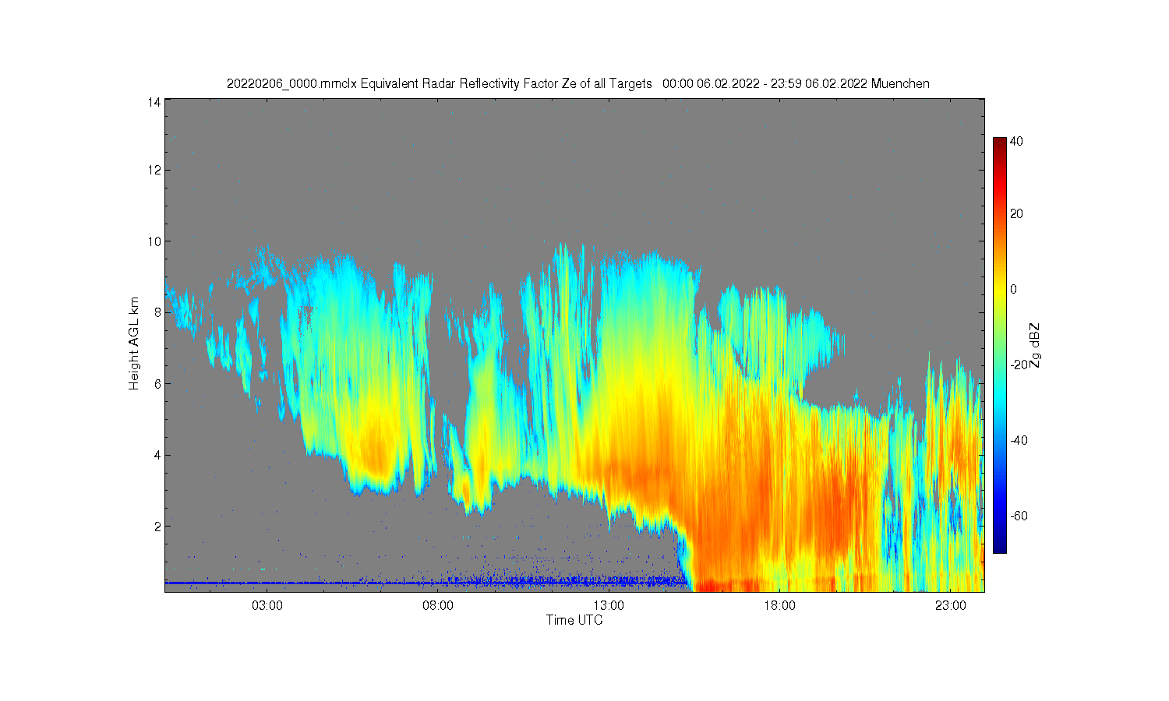The height and width of the screenshot is (701, 1169).
Task: Click the 03:00 time tick label
Action: [267, 605]
